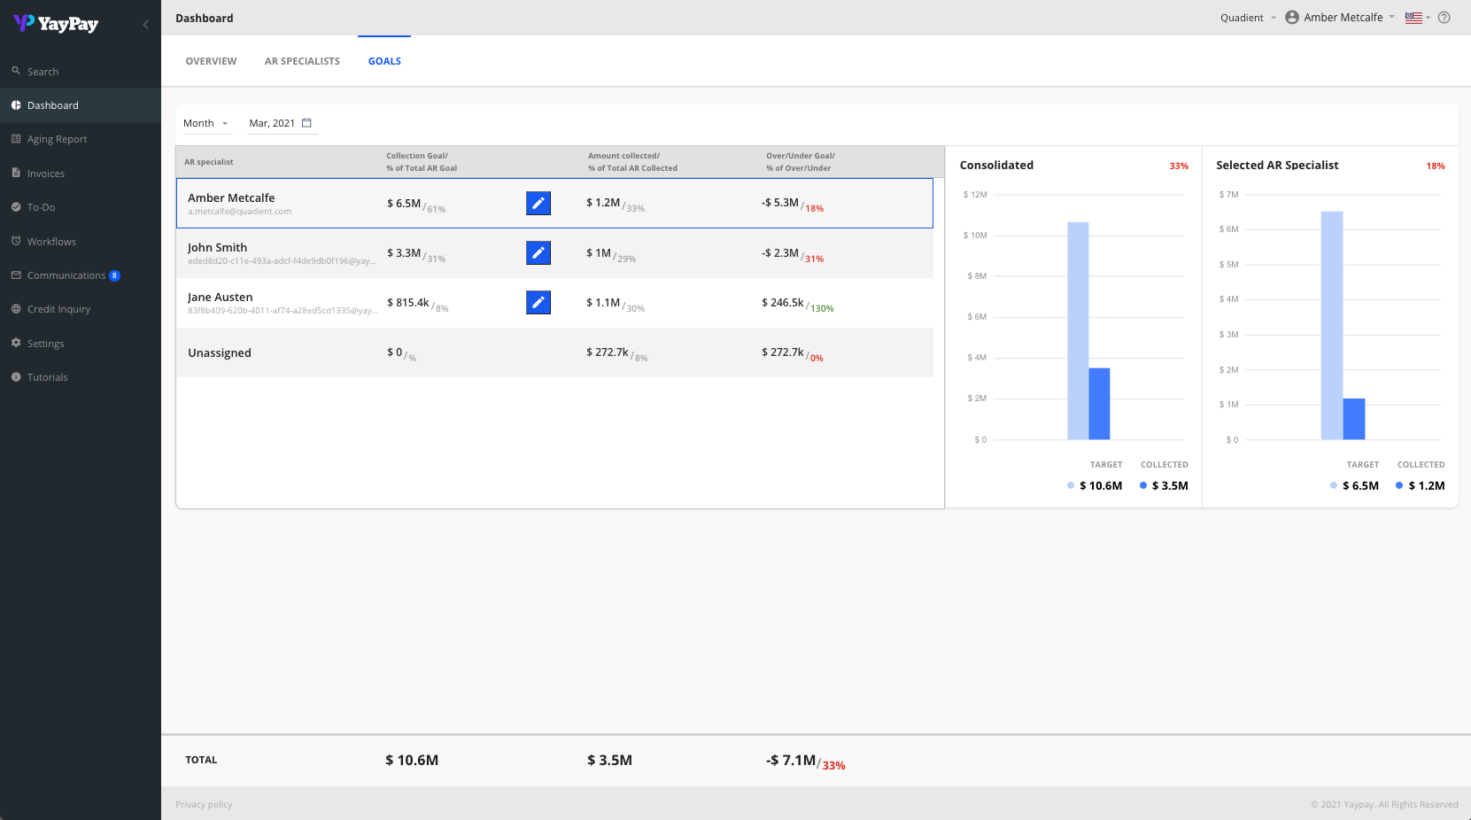Edit John Smith's collection goal

(538, 253)
